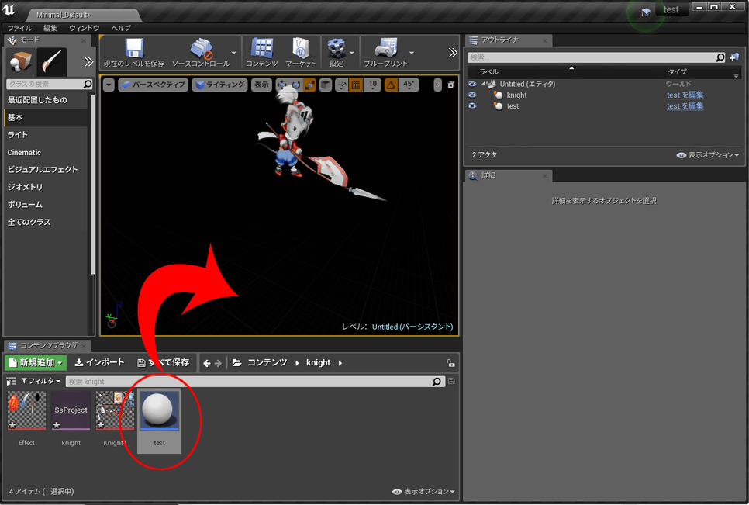Select the ボリューム category
This screenshot has height=505, width=749.
47,205
